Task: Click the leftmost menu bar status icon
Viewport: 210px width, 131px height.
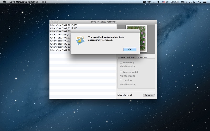Action: (144, 2)
